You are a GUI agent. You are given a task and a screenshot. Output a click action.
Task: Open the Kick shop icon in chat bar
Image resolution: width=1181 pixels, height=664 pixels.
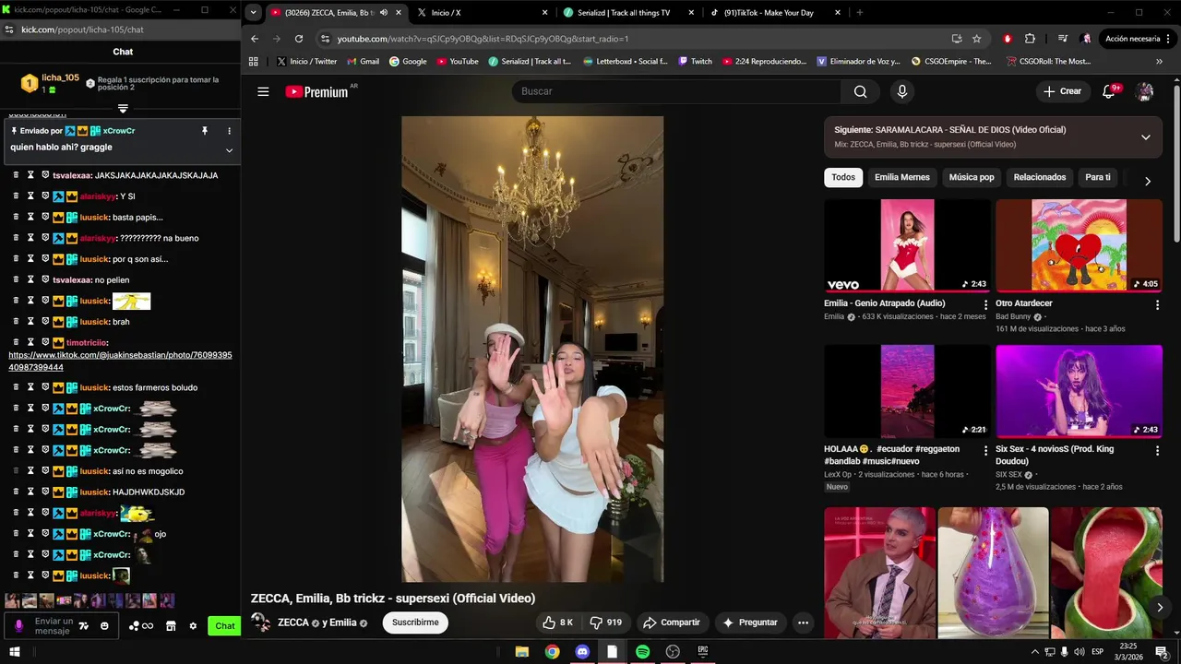click(171, 626)
